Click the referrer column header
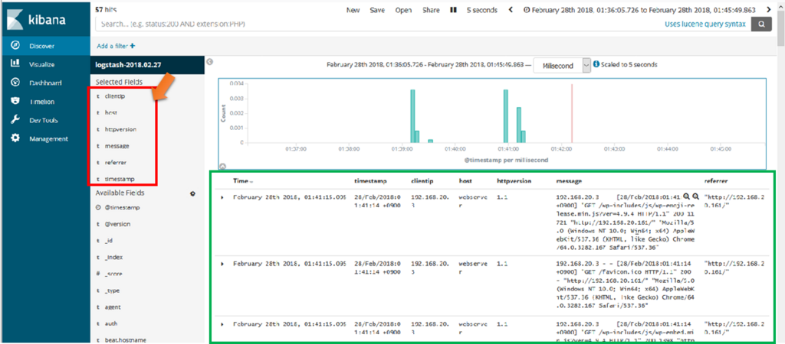 pos(716,180)
